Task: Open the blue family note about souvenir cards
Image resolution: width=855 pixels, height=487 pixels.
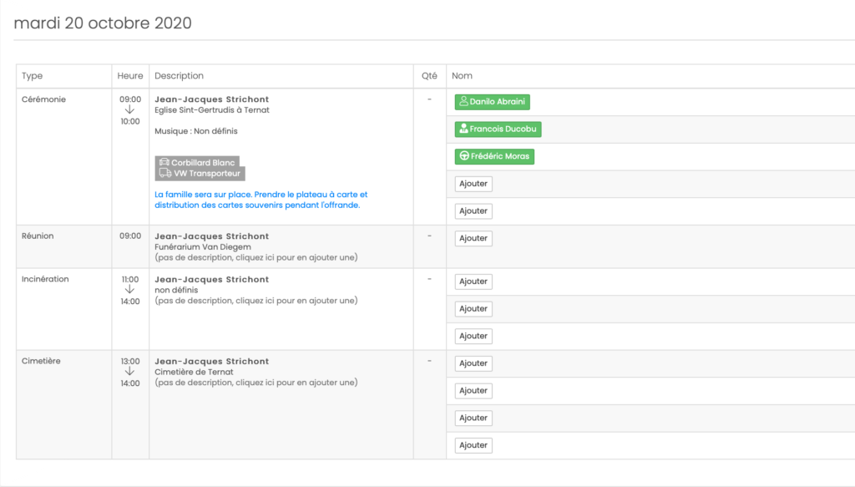Action: click(x=261, y=200)
